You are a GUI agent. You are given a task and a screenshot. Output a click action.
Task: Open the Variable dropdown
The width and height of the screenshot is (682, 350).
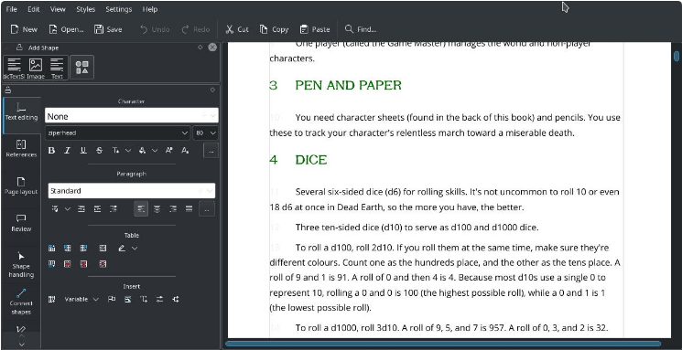click(81, 299)
